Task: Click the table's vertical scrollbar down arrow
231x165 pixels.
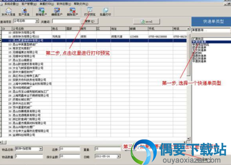Action: coord(189,139)
